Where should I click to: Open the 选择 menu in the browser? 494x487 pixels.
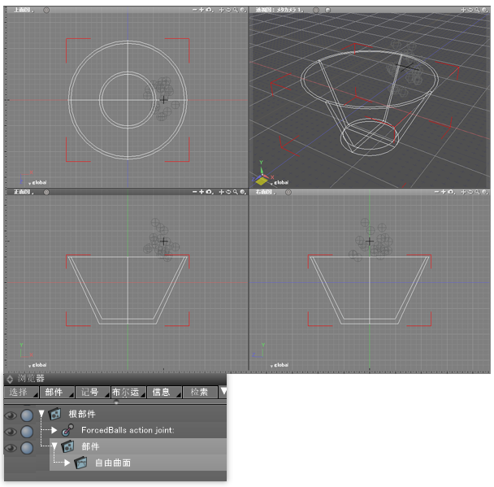coord(21,392)
